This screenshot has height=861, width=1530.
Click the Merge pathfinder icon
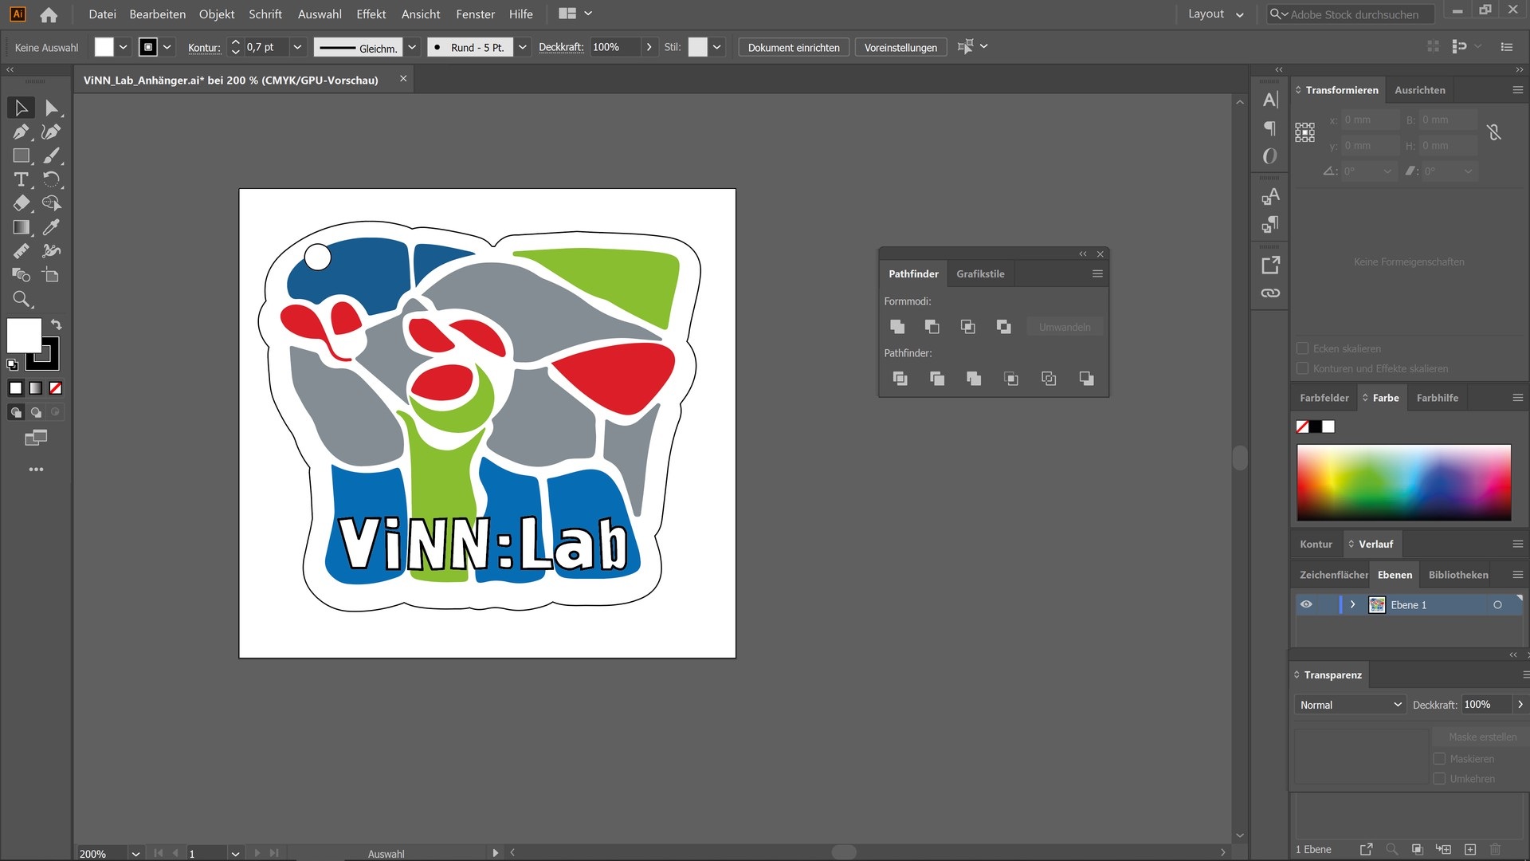click(x=974, y=379)
